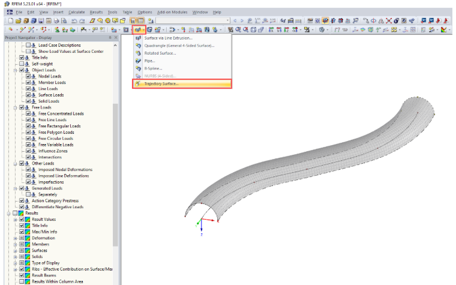Select the Max/Min Info tree row

44,232
